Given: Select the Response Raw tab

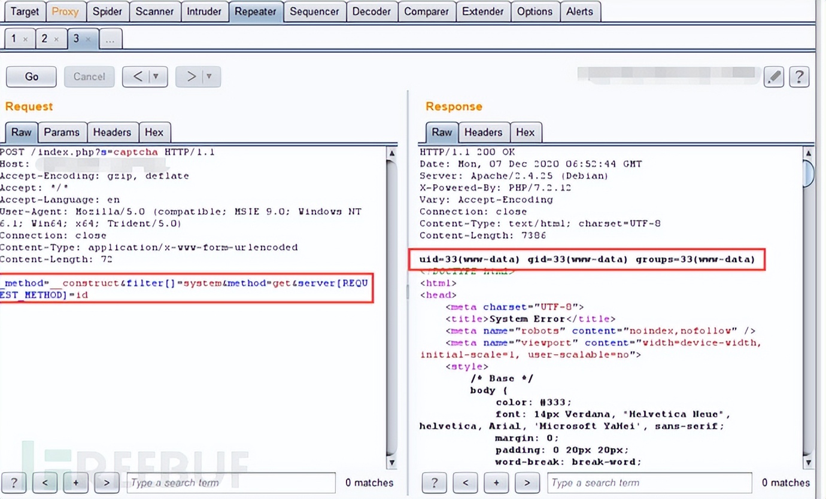Looking at the screenshot, I should point(442,132).
